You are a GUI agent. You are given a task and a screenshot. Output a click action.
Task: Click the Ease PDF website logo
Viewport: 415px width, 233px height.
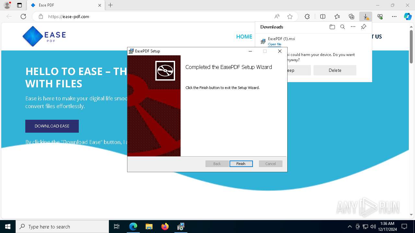click(x=44, y=36)
